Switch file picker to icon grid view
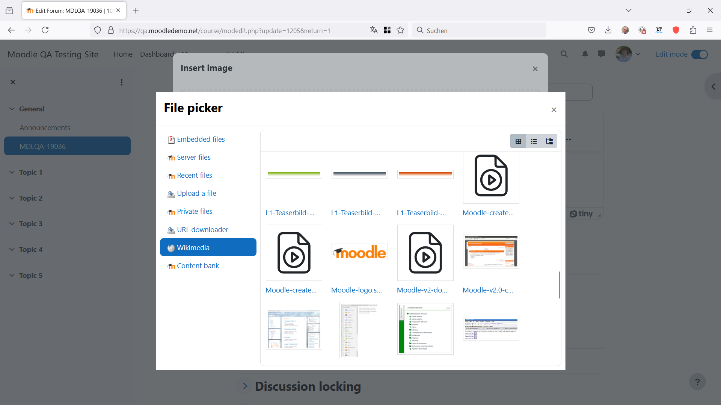This screenshot has width=721, height=405. (x=518, y=141)
